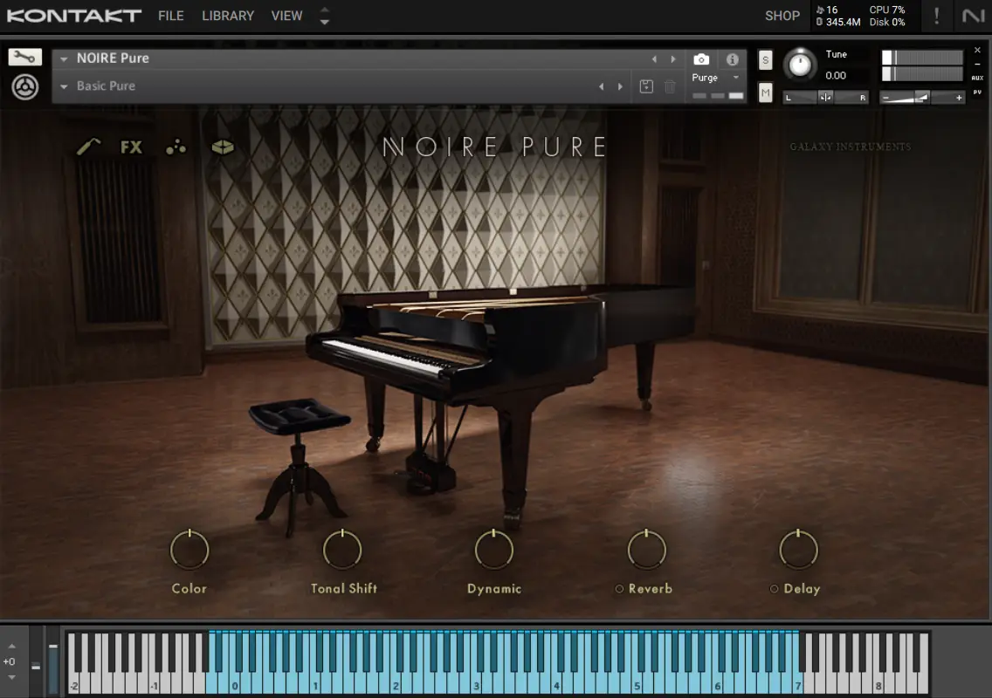Expand the Basic Pure snapshot dropdown
This screenshot has width=992, height=698.
tap(64, 86)
